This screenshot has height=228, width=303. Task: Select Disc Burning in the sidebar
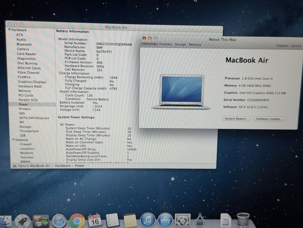point(27,63)
